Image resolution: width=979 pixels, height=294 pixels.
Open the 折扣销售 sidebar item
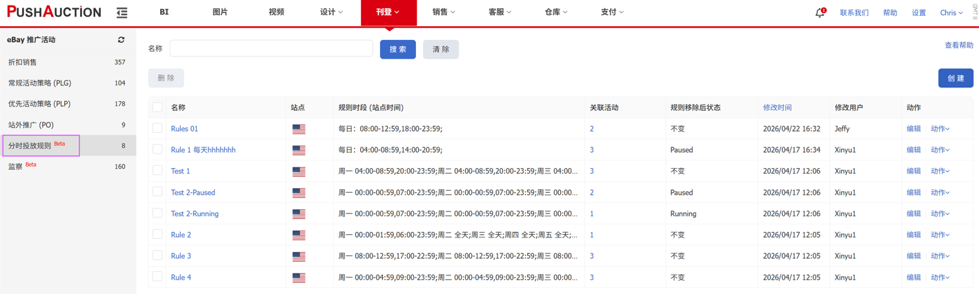click(x=23, y=62)
